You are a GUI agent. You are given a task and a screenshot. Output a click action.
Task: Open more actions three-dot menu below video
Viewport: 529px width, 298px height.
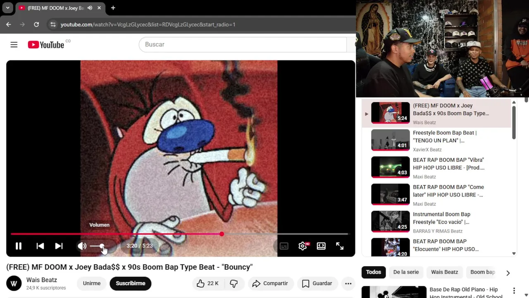(x=348, y=283)
